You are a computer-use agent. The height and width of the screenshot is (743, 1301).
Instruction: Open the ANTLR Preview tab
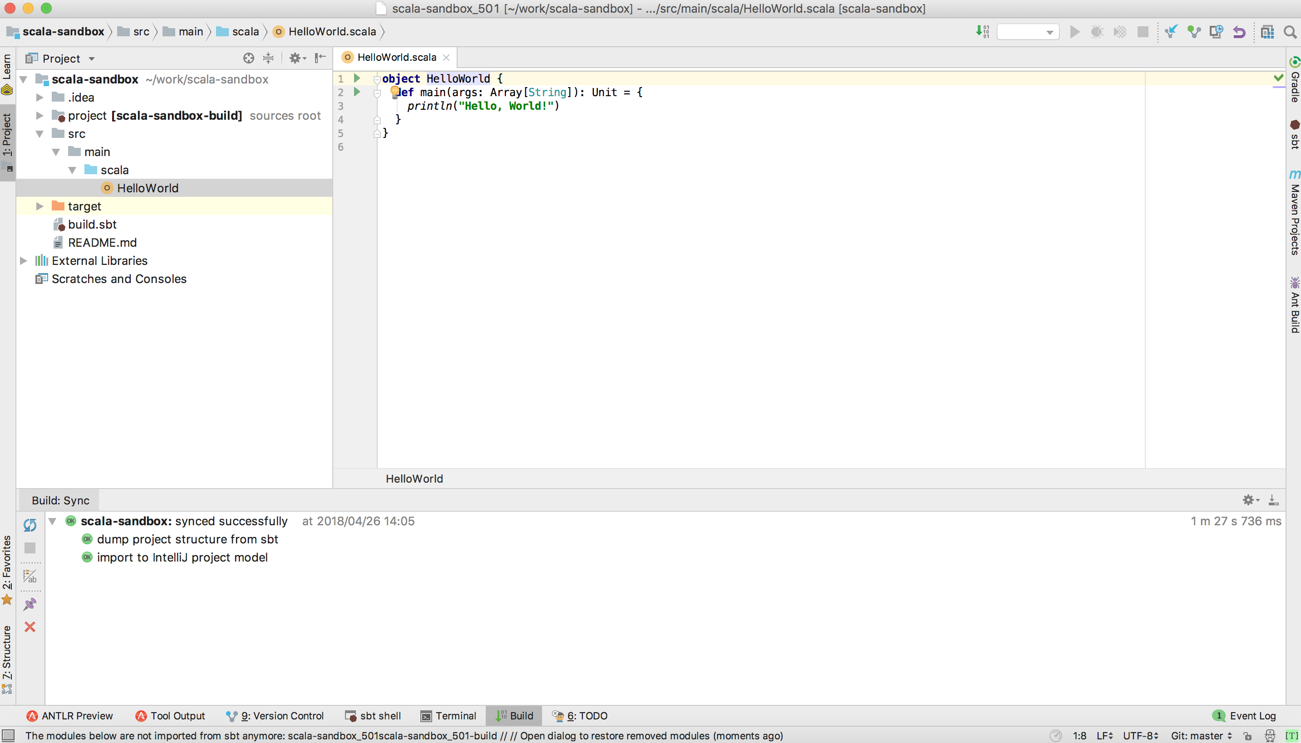[70, 715]
